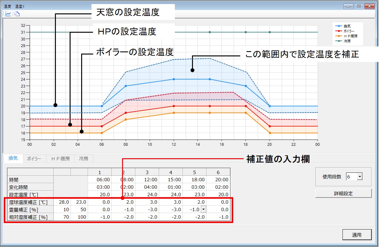The image size is (389, 247).
Task: Switch to the ＨＰ暖房 tab
Action: [x=60, y=159]
